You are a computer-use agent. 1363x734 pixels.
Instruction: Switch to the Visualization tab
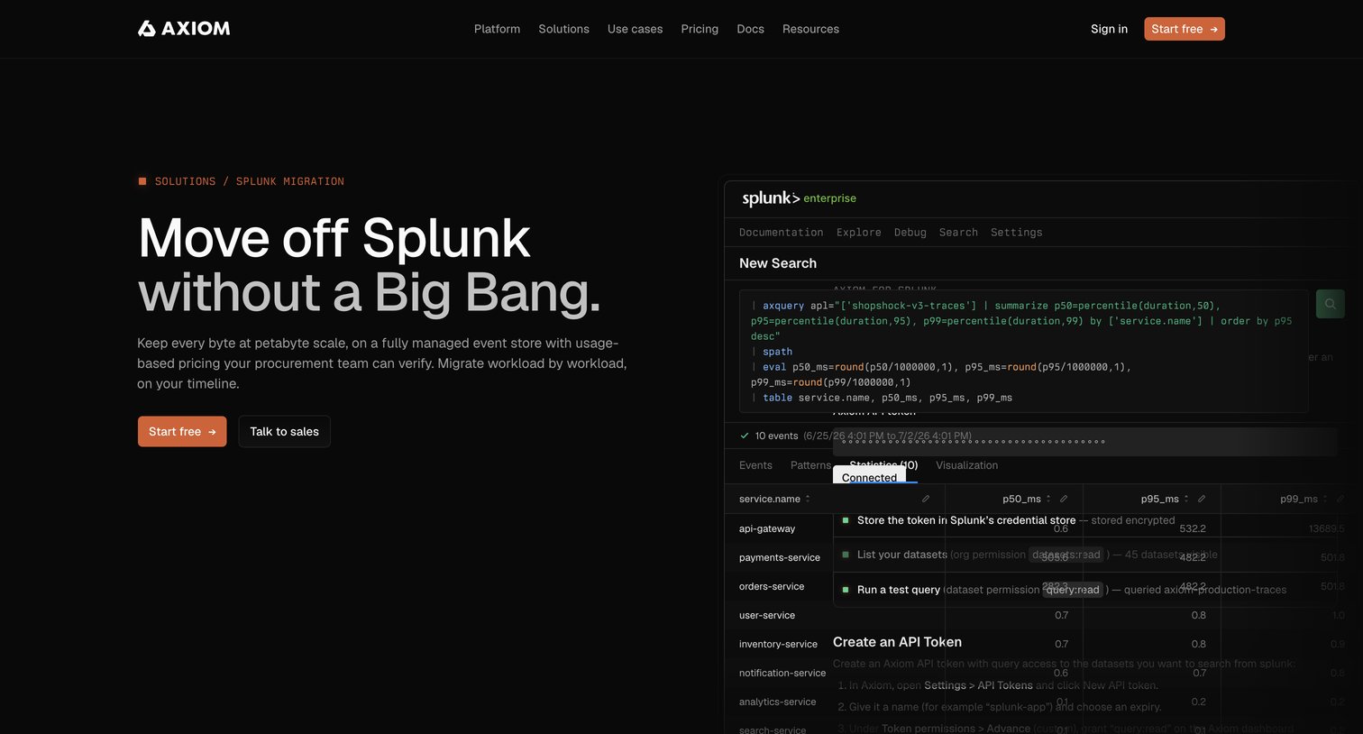(x=966, y=465)
